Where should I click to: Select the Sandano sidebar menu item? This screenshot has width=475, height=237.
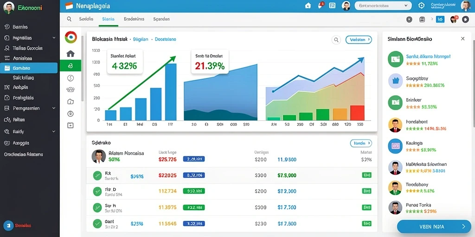coord(29,68)
